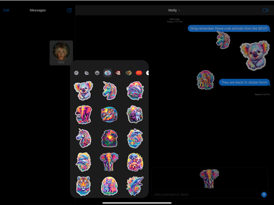This screenshot has width=274, height=205.
Task: Start a FaceTime video call with Molly
Action: [265, 10]
